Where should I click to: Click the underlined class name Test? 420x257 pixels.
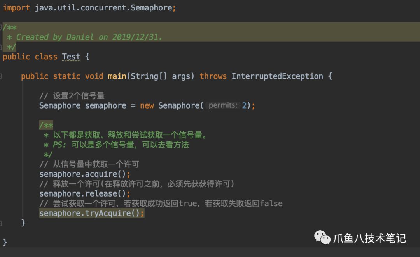(71, 57)
